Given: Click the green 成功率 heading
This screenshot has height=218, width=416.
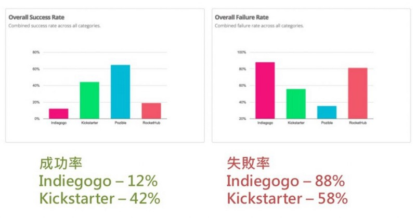Looking at the screenshot, I should tap(61, 163).
